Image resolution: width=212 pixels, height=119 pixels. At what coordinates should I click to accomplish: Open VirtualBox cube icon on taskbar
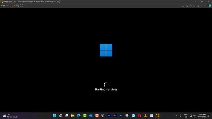click(103, 116)
